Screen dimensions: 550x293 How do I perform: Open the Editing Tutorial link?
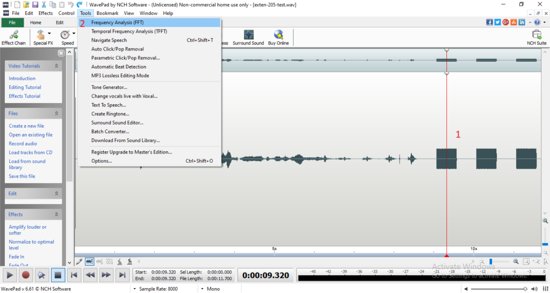coord(25,87)
